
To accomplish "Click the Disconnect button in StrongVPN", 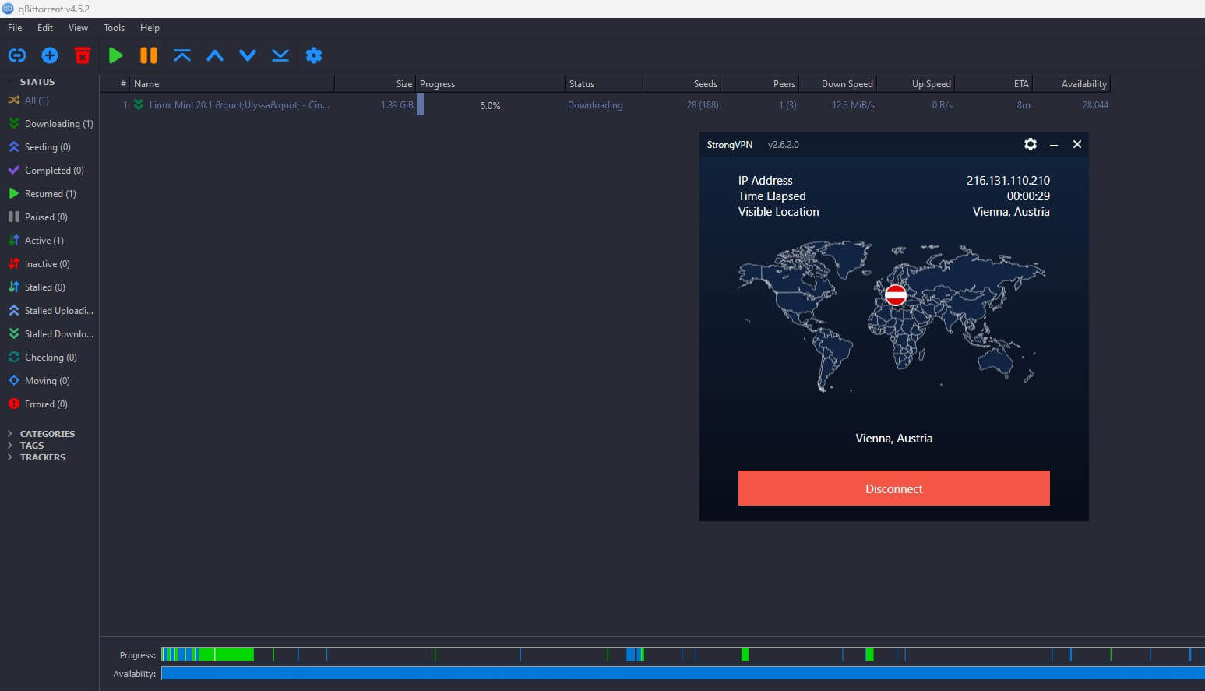I will coord(894,488).
